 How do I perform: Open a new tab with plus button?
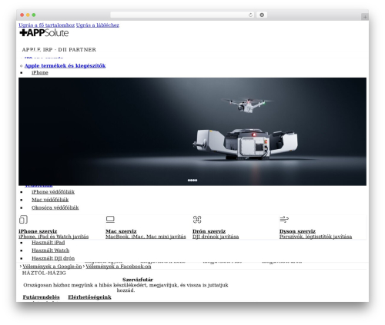click(x=365, y=17)
